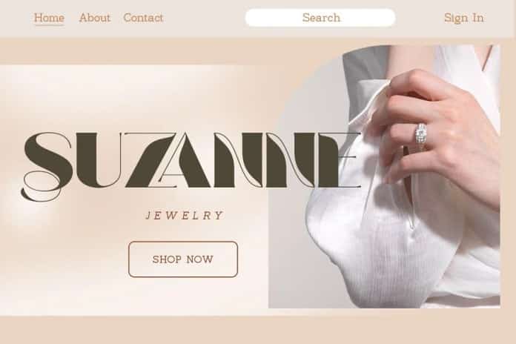Open the Contact page link
Screen dimensions: 516x344
[x=143, y=18]
